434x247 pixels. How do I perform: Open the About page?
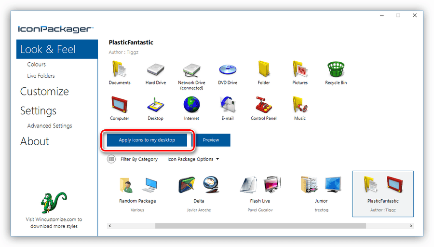[34, 141]
